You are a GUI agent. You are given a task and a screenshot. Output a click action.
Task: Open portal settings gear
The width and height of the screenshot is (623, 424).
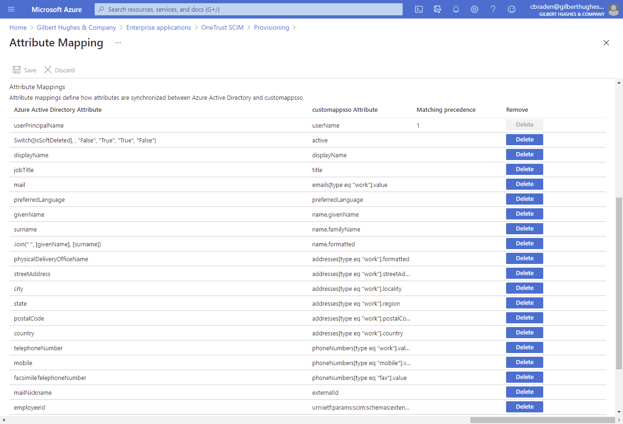coord(474,9)
